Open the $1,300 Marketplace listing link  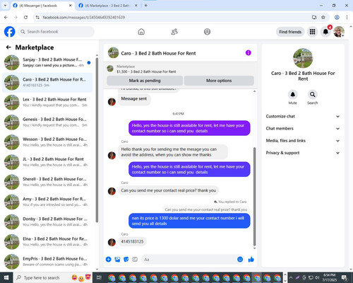coord(146,71)
